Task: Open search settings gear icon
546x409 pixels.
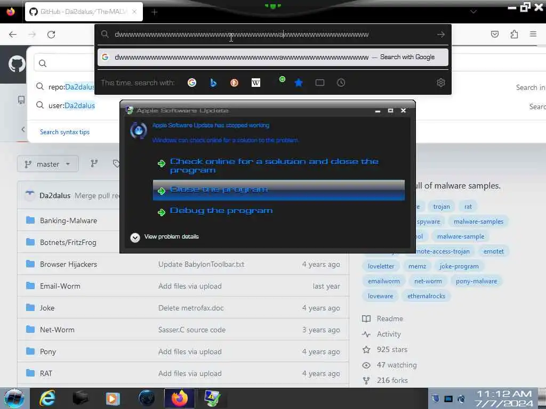Action: (441, 83)
